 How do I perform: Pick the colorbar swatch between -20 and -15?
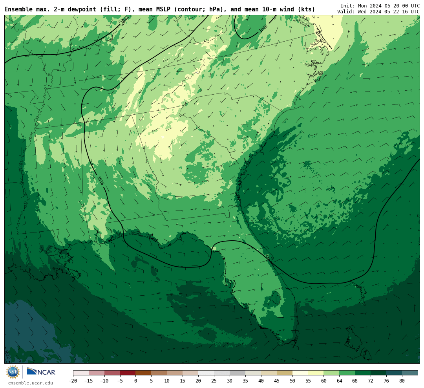click(81, 373)
